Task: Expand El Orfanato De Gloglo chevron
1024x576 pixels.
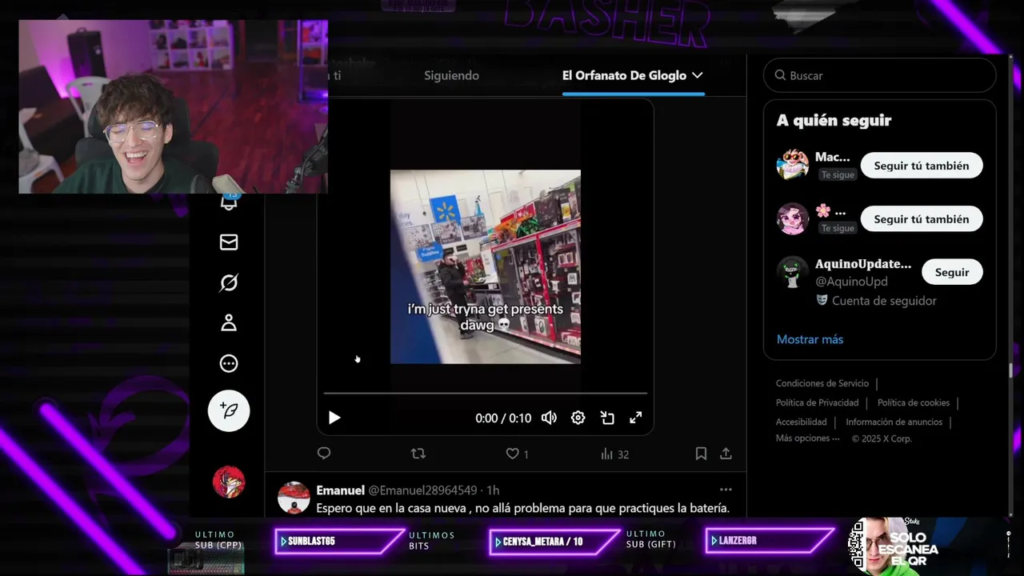Action: tap(698, 75)
